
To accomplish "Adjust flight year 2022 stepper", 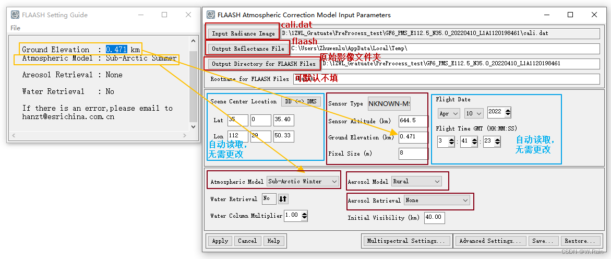I will click(507, 113).
